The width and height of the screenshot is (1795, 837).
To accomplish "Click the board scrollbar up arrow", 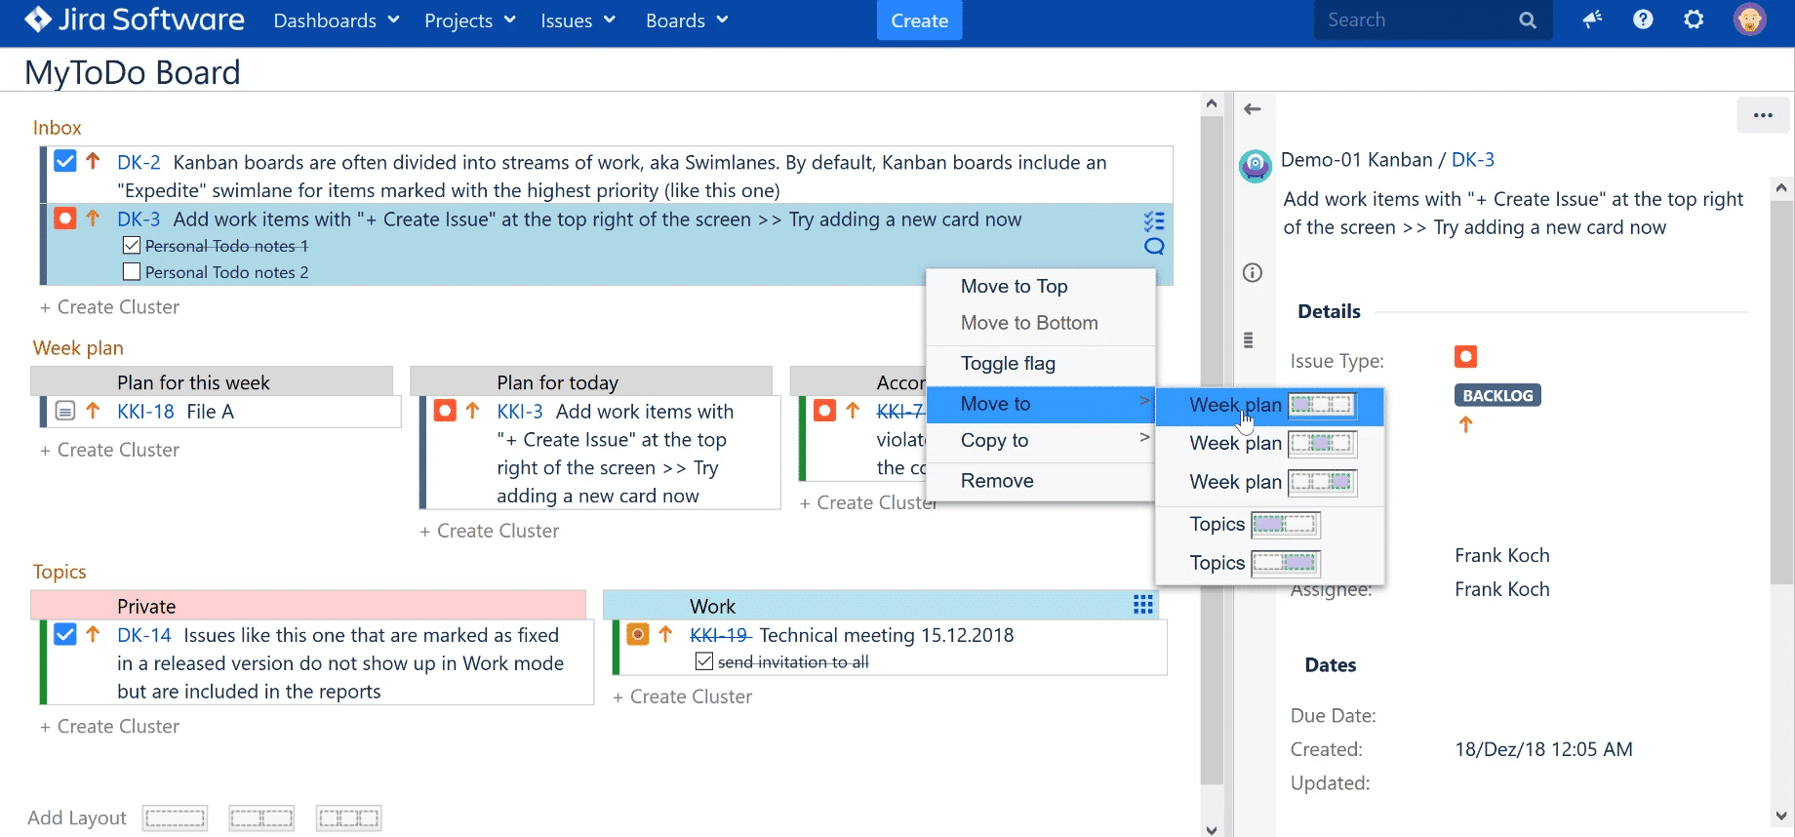I will (x=1211, y=103).
